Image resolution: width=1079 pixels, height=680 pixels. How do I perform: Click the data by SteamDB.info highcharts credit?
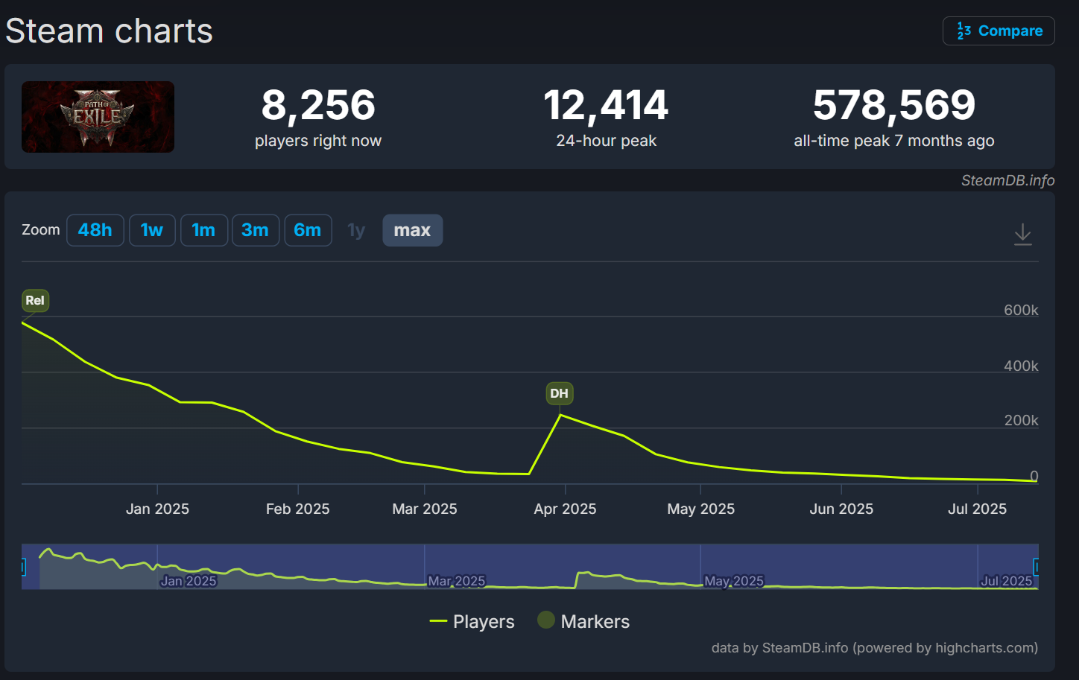pyautogui.click(x=874, y=648)
